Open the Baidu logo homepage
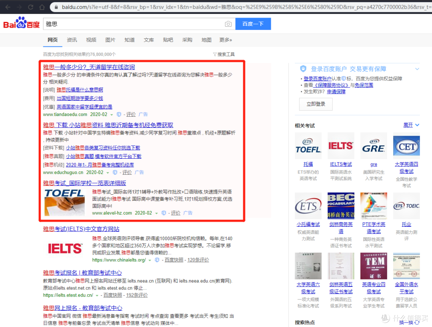Image resolution: width=432 pixels, height=327 pixels. pos(22,23)
